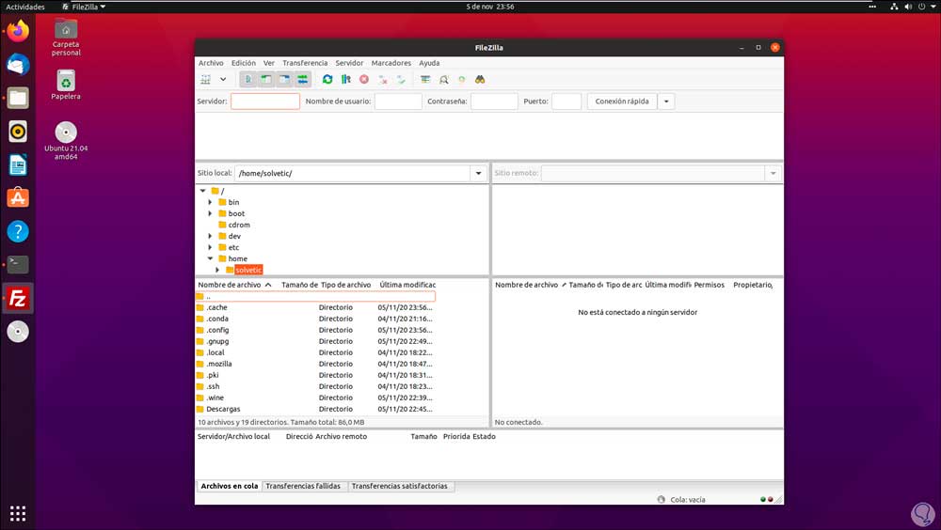
Task: Open Terminal from dock
Action: pyautogui.click(x=18, y=264)
